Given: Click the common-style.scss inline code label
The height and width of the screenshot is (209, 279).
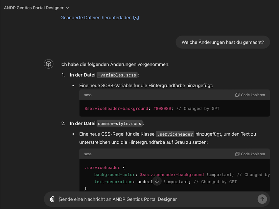Looking at the screenshot, I should 120,124.
